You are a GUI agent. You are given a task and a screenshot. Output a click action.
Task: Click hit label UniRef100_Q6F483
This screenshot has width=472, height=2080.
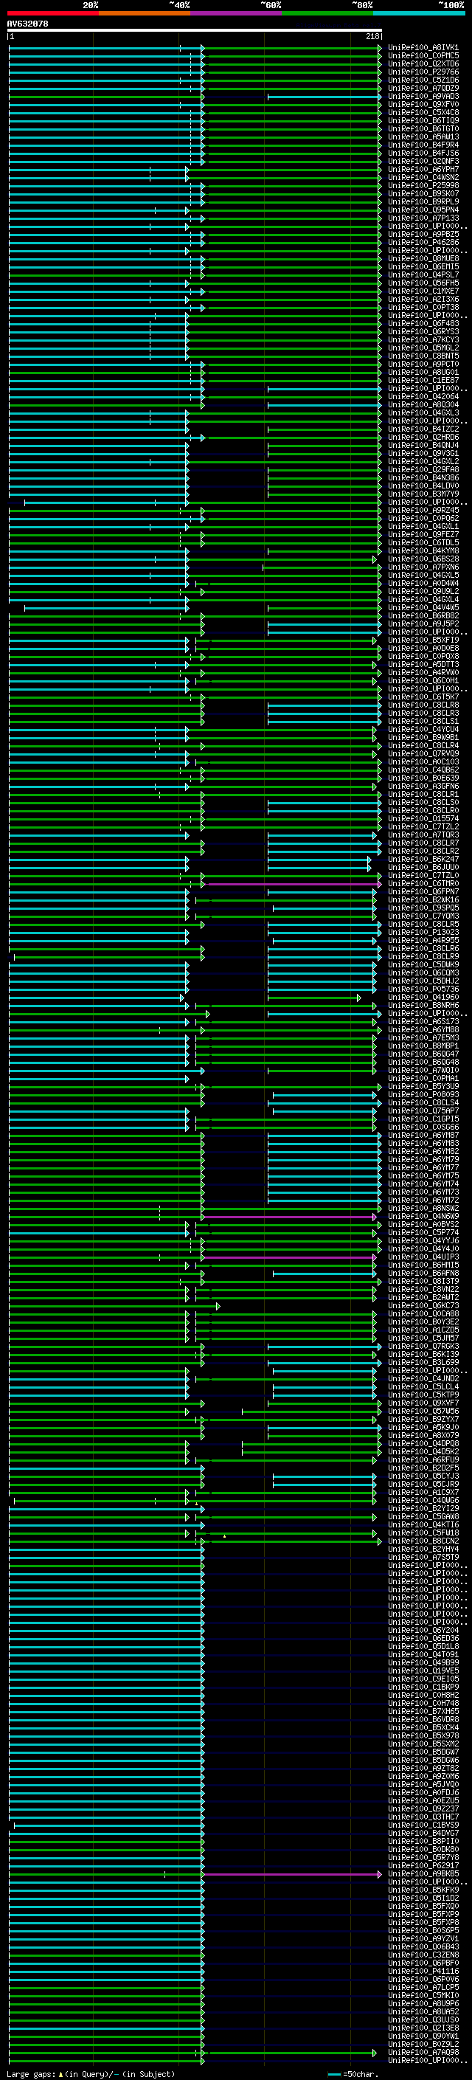pos(423,324)
